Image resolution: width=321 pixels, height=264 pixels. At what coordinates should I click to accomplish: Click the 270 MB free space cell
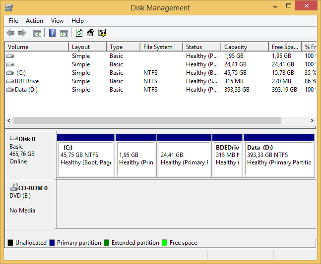(281, 81)
